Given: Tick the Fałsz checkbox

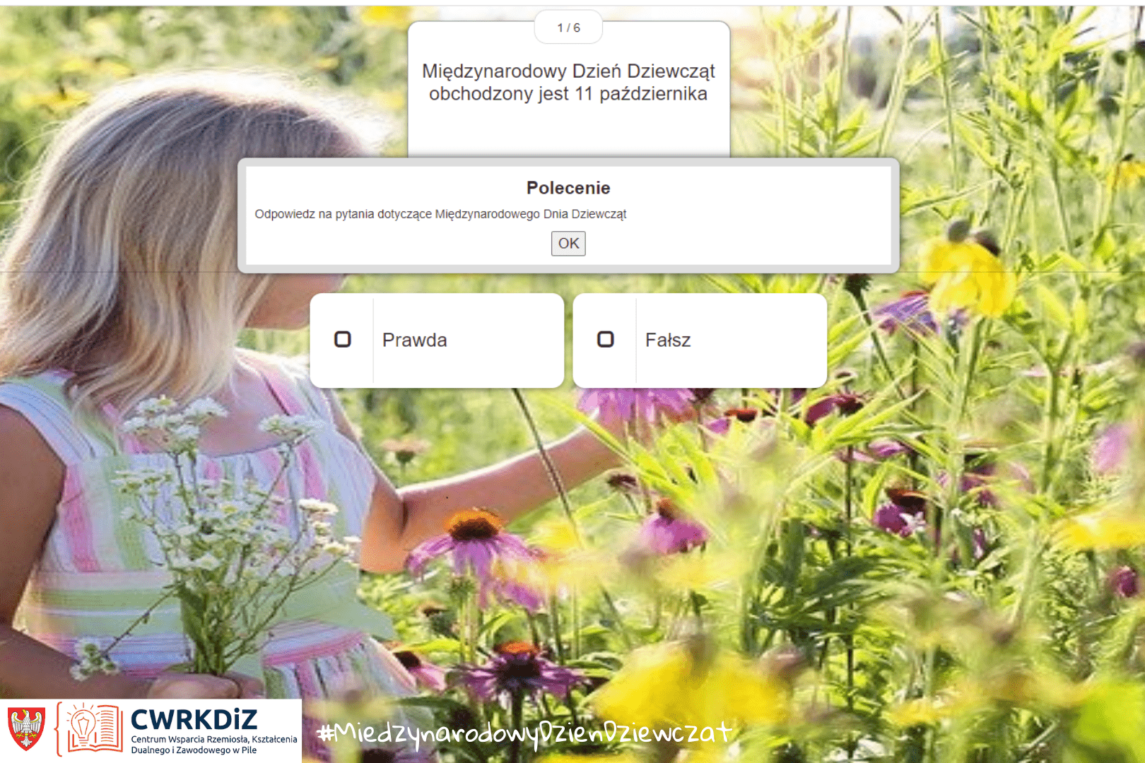Looking at the screenshot, I should [x=606, y=340].
